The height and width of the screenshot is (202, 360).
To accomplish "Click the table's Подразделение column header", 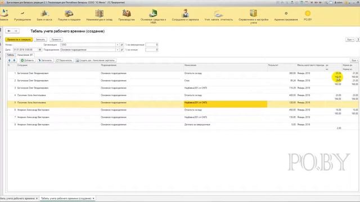I will [x=142, y=65].
